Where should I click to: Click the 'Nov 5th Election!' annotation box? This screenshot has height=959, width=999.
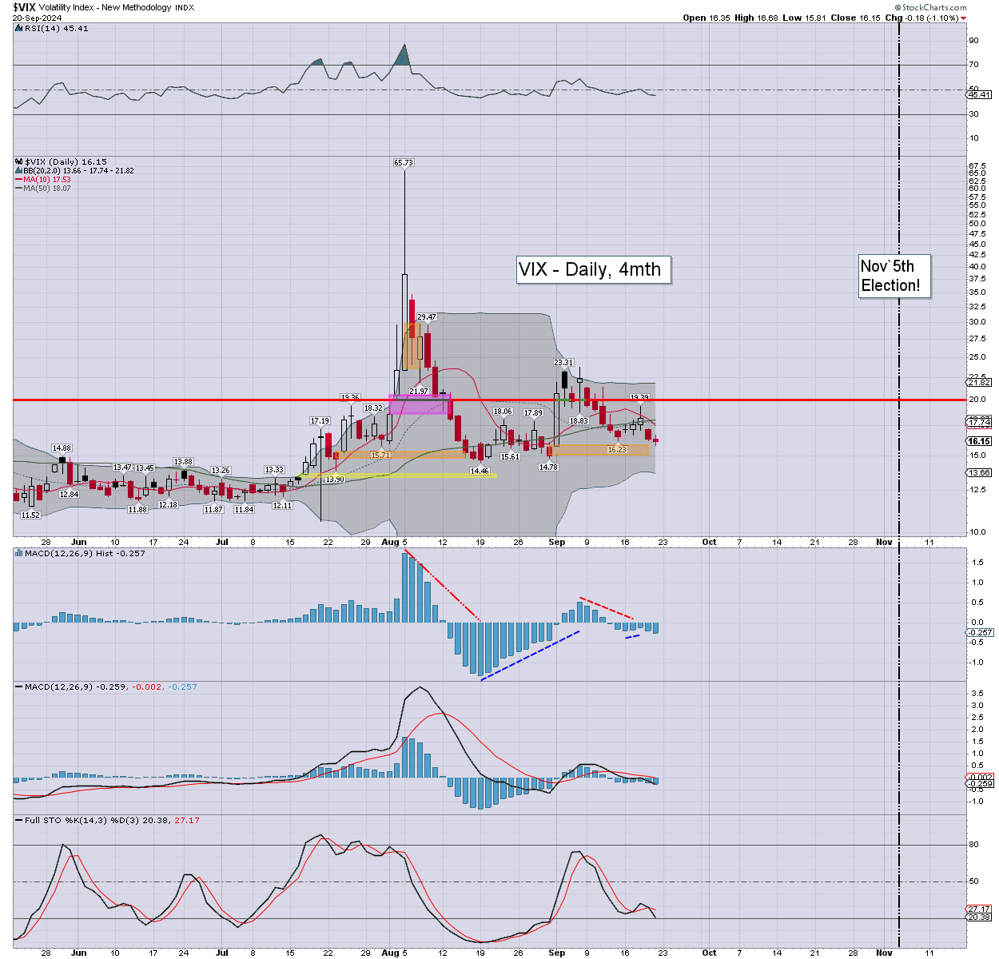(890, 276)
